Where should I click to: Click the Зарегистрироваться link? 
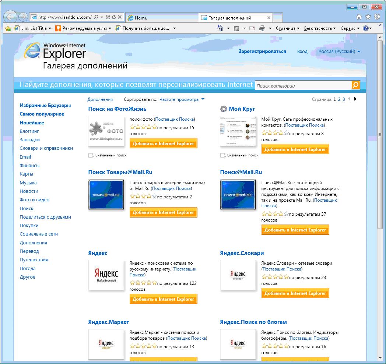pyautogui.click(x=262, y=52)
